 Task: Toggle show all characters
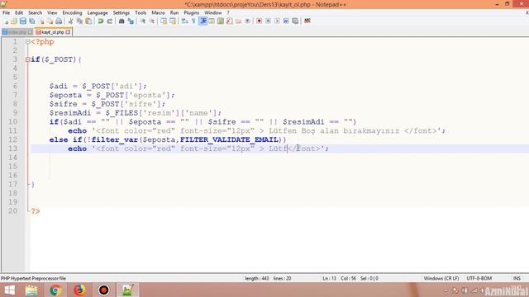(193, 21)
